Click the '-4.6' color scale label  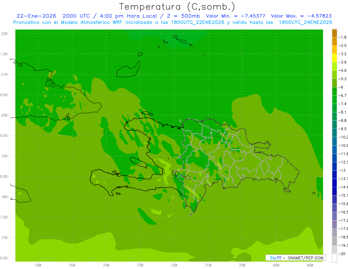[343, 71]
